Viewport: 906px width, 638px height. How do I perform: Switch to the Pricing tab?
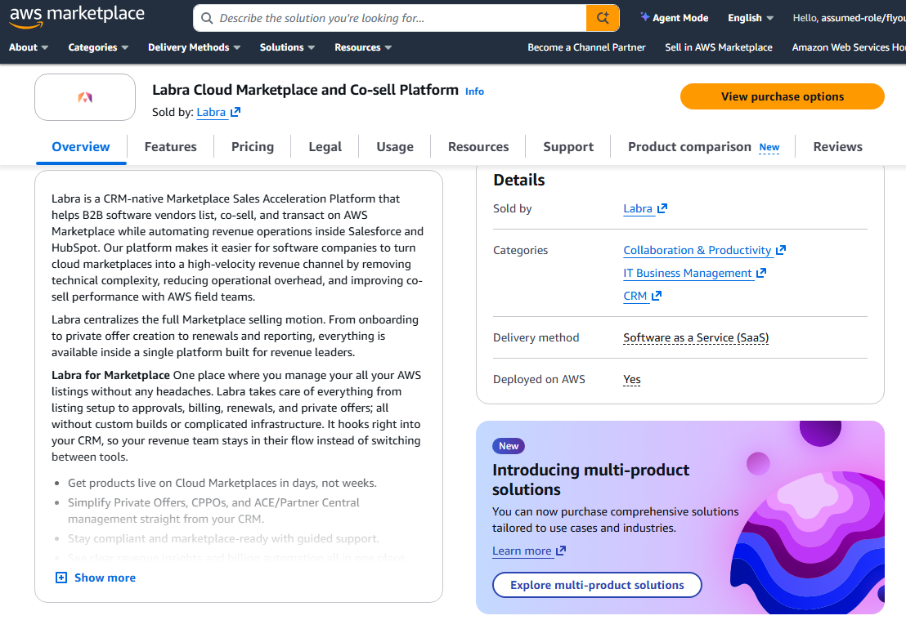[x=253, y=147]
